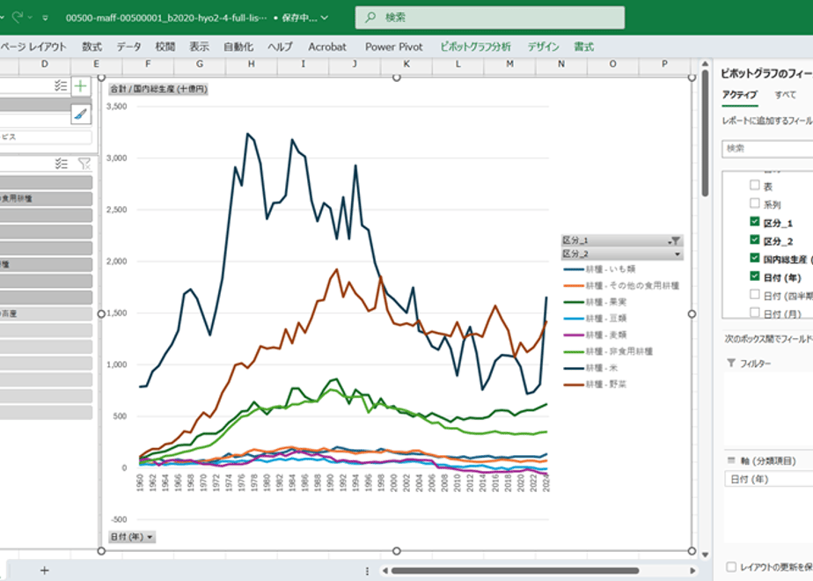
Task: Clear filter icon on lower slicer
Action: tap(84, 164)
